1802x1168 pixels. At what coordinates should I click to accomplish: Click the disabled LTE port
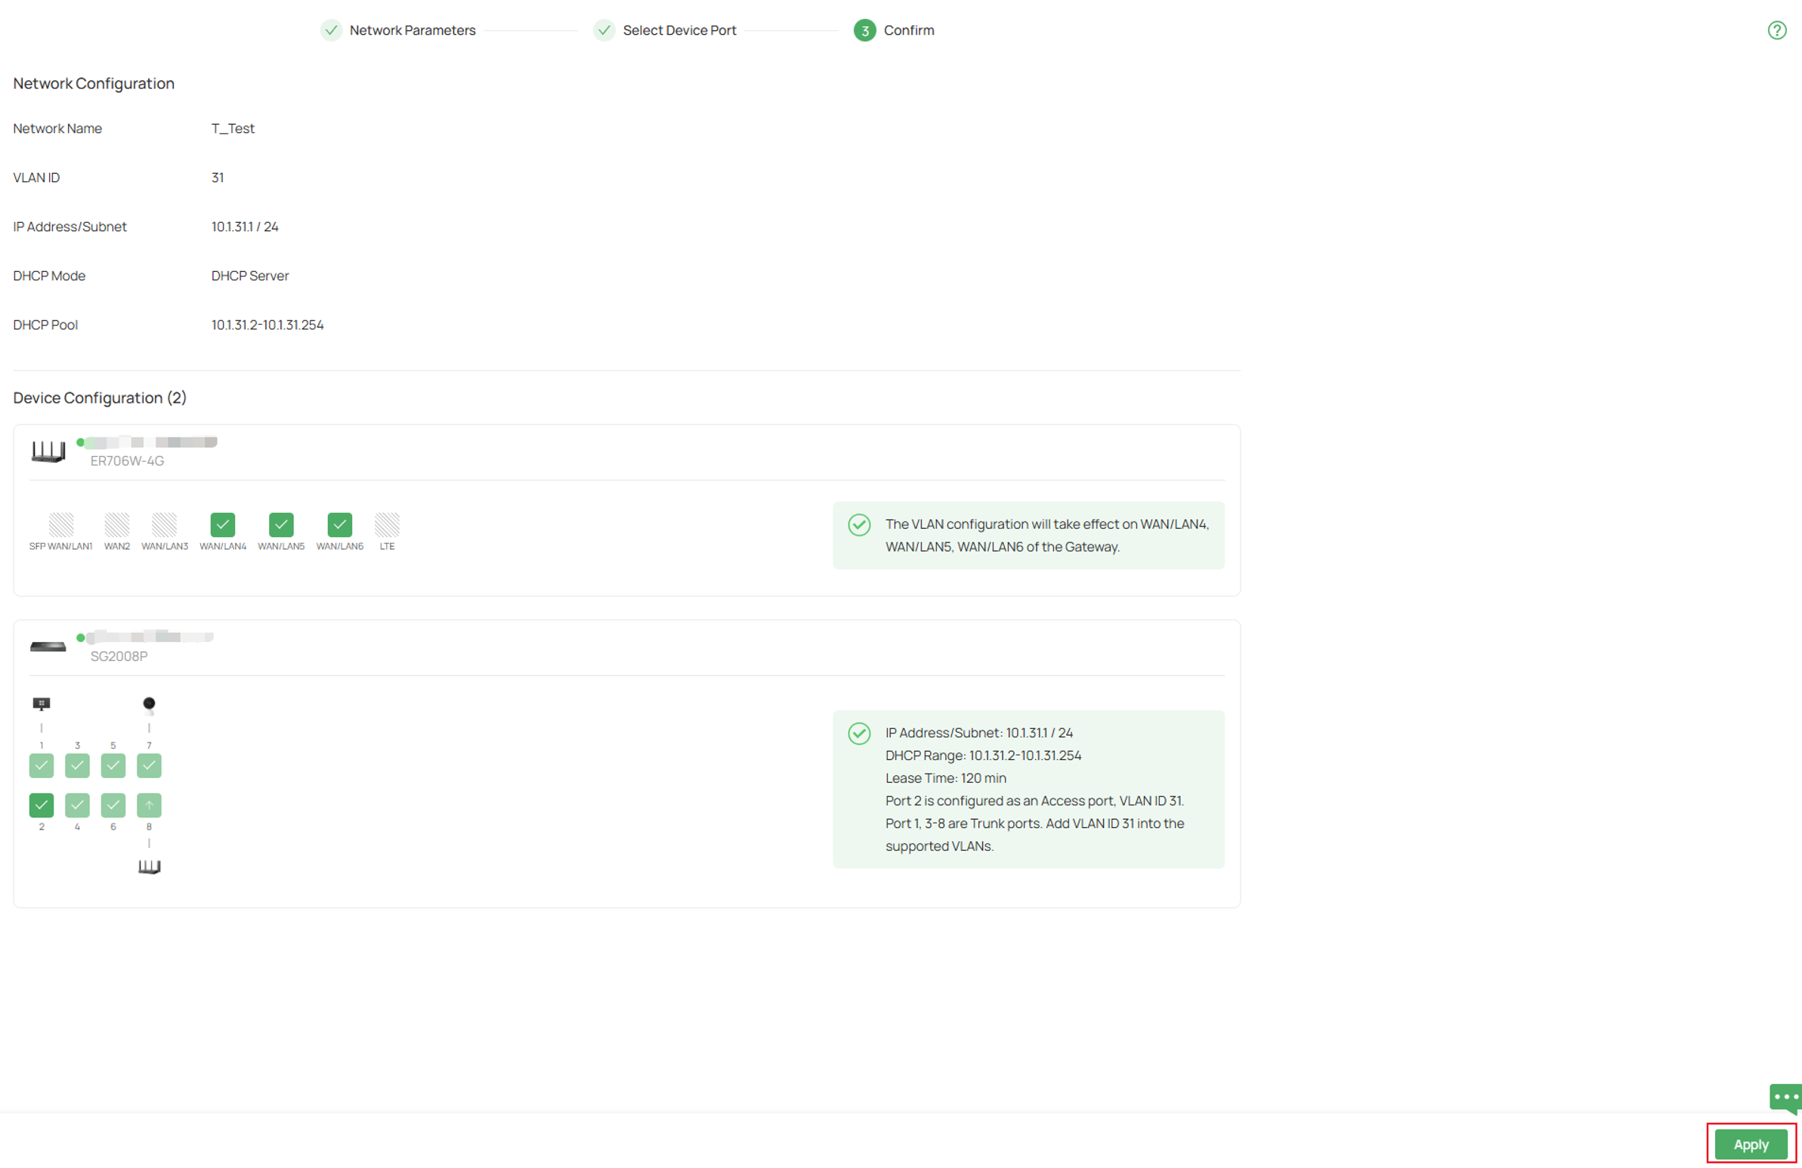(387, 524)
